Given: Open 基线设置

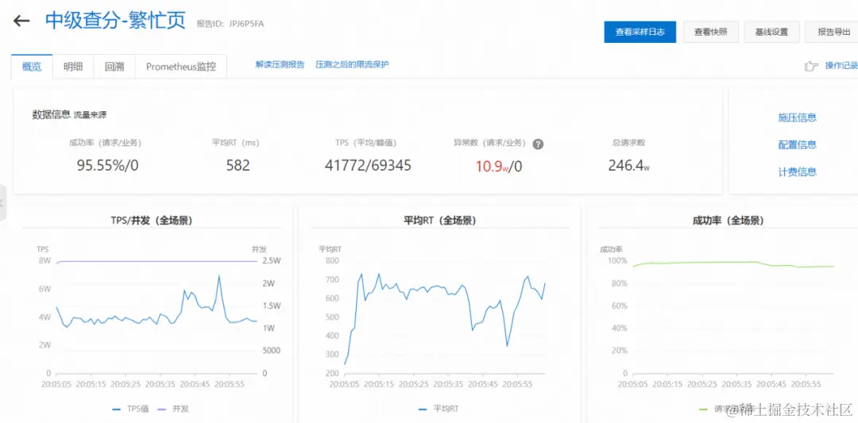Looking at the screenshot, I should (x=771, y=32).
